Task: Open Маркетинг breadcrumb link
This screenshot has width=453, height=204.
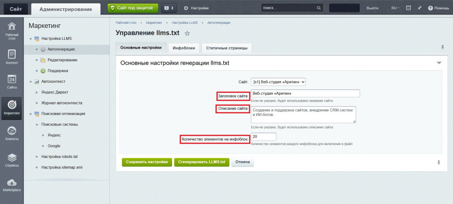Action: pyautogui.click(x=154, y=23)
